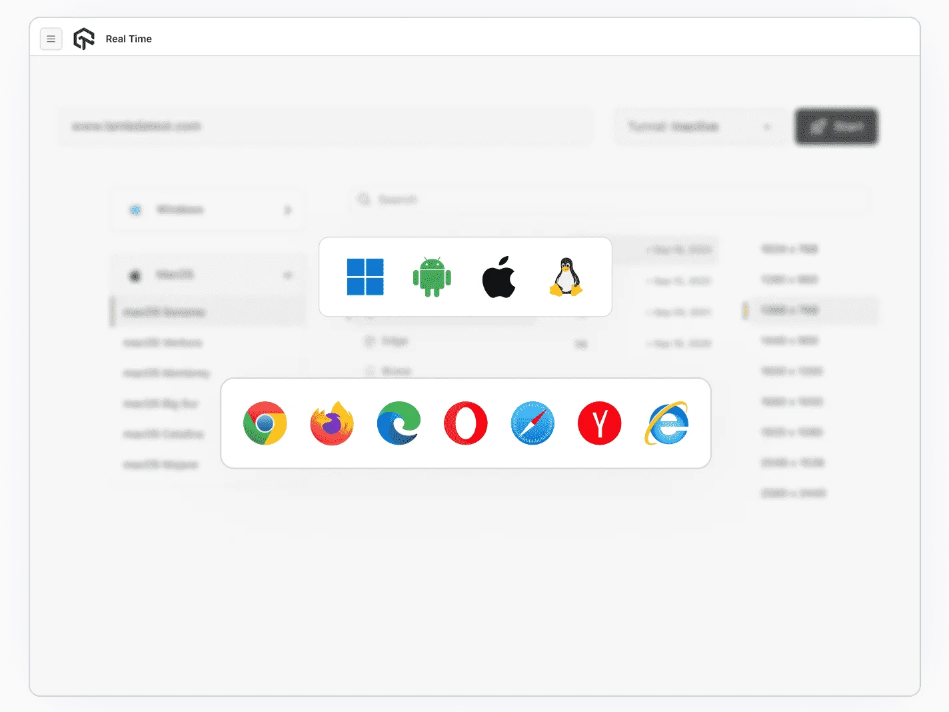Select the Windows platform icon
Viewport: 949px width, 712px height.
pyautogui.click(x=365, y=277)
